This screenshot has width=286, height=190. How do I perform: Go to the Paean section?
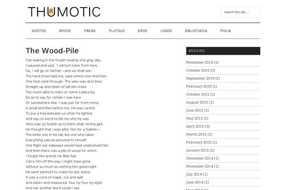pyautogui.click(x=90, y=31)
